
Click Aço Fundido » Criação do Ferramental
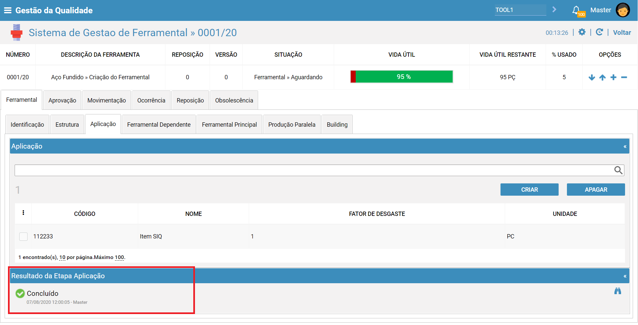click(x=100, y=77)
